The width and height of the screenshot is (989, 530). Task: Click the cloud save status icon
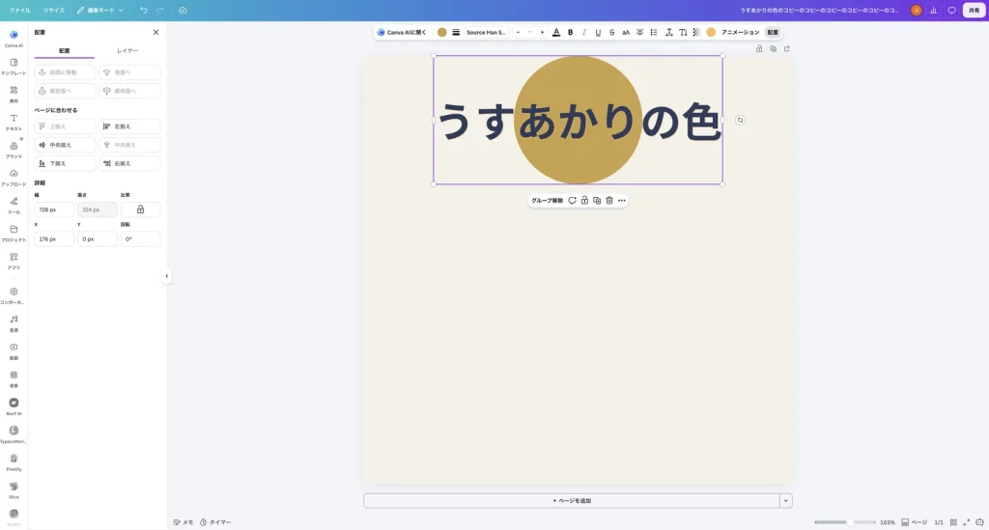[x=183, y=10]
